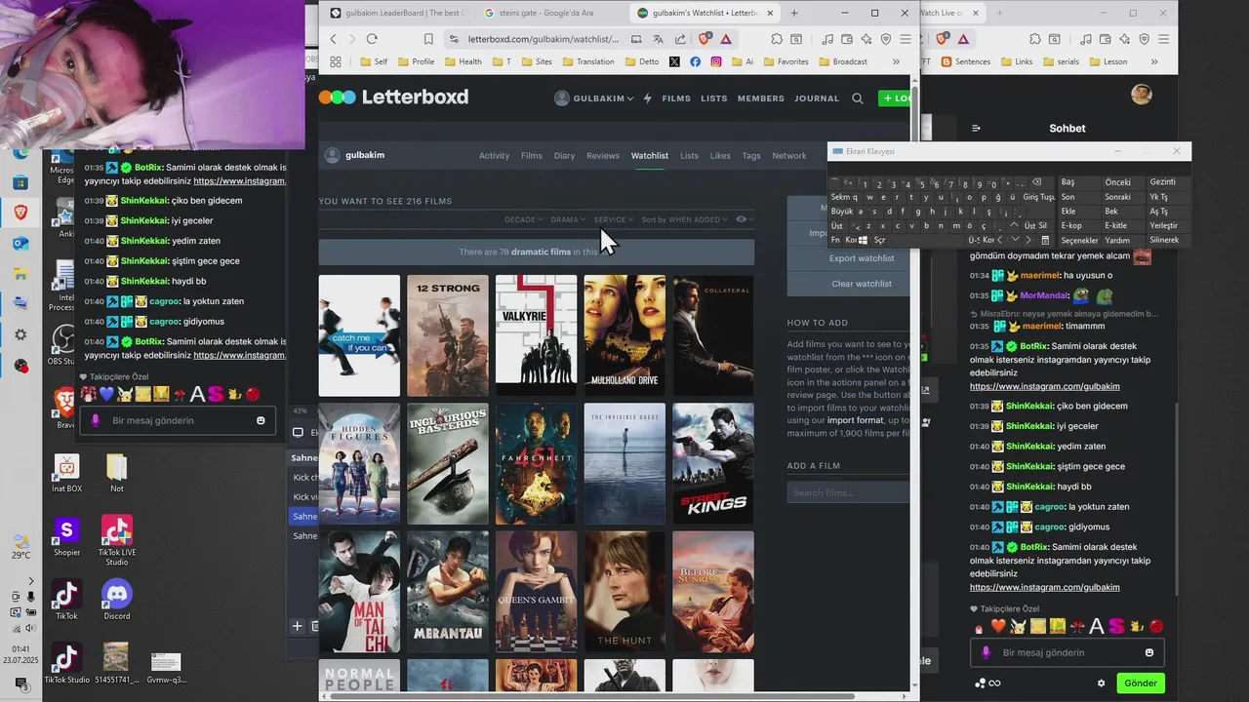Viewport: 1249px width, 702px height.
Task: Open the Facebook bookmark shortcut
Action: click(x=695, y=61)
